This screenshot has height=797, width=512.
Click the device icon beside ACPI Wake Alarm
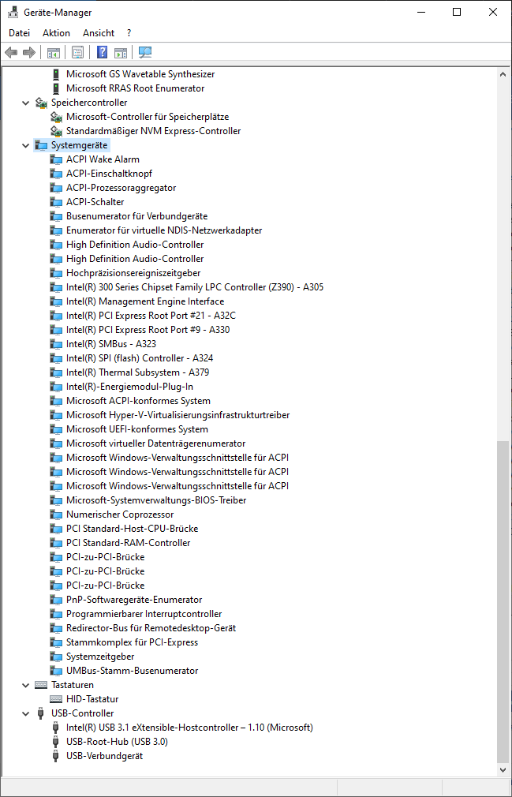click(56, 159)
